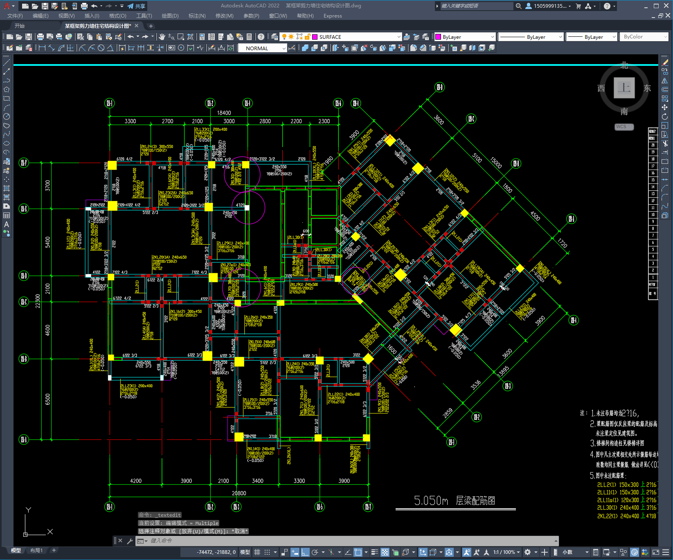Click the magenta layer color swatch
This screenshot has width=673, height=560.
click(x=315, y=37)
